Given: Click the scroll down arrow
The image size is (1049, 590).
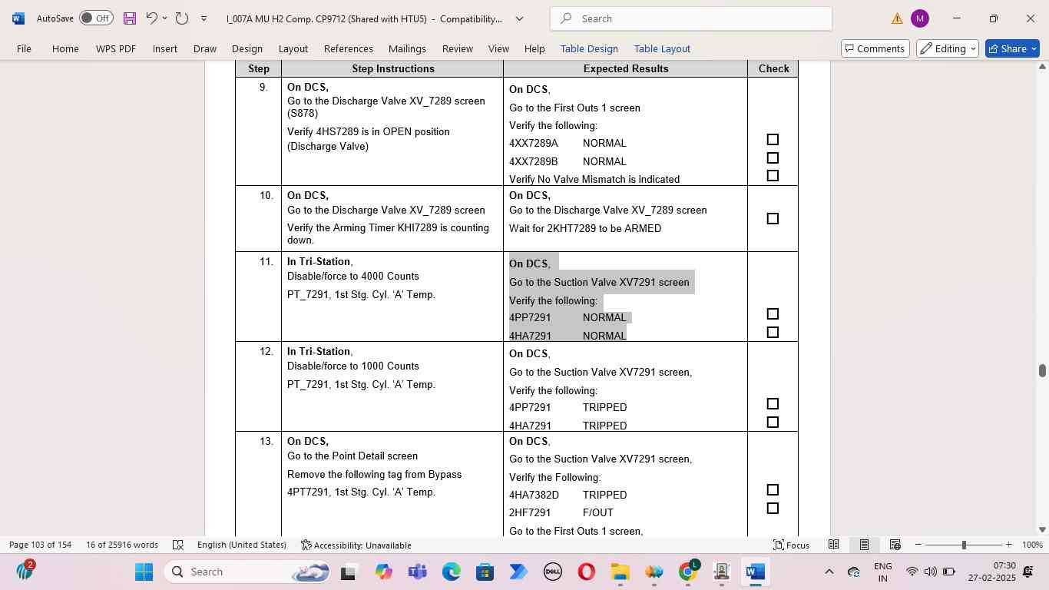Looking at the screenshot, I should tap(1042, 529).
